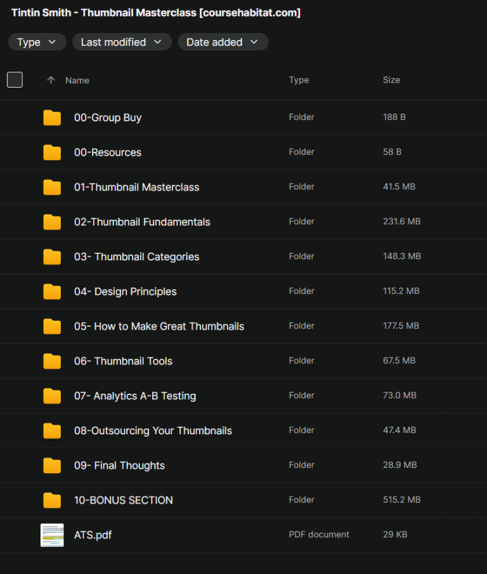
Task: Sort list by Size column header
Action: [391, 80]
